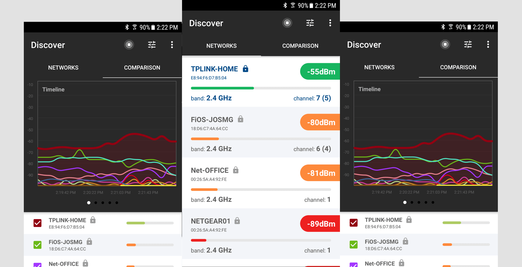Open TPLINK-HOME network details in center screen
The height and width of the screenshot is (267, 522).
tap(261, 81)
